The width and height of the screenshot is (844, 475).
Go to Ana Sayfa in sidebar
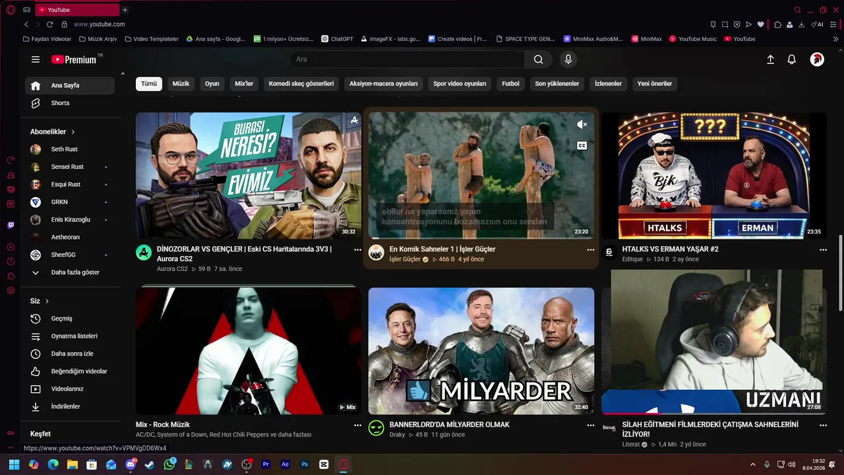click(x=70, y=86)
